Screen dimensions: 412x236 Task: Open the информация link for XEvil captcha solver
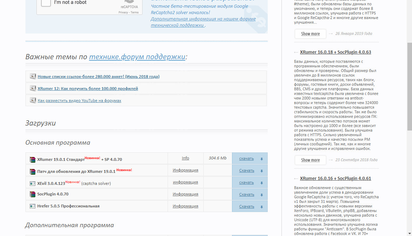pyautogui.click(x=185, y=182)
